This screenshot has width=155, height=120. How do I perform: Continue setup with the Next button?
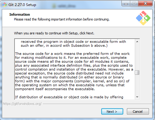click(112, 111)
